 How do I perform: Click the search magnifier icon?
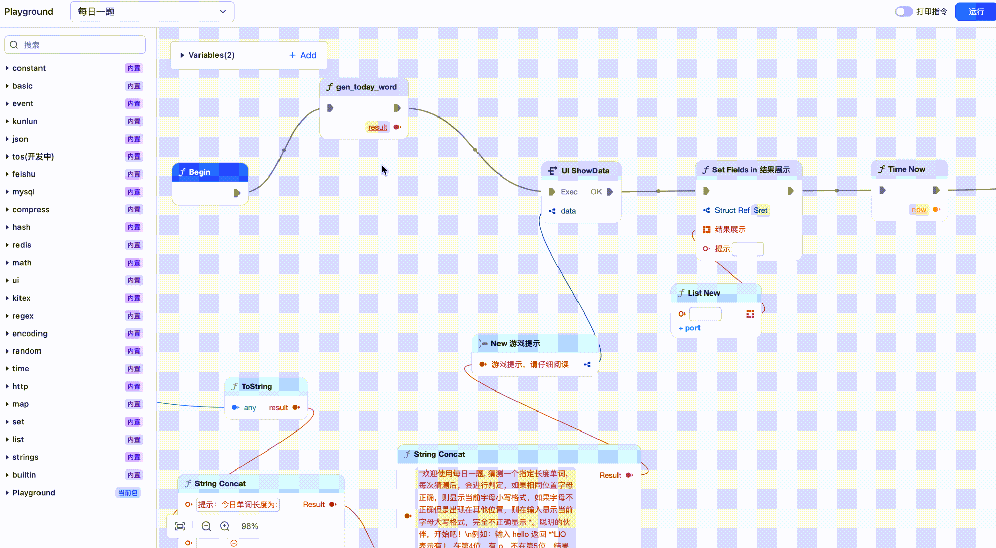pos(14,45)
